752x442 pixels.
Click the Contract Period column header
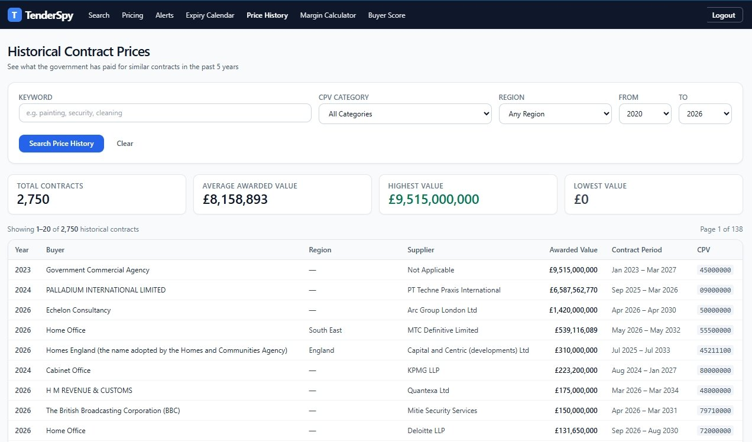637,250
